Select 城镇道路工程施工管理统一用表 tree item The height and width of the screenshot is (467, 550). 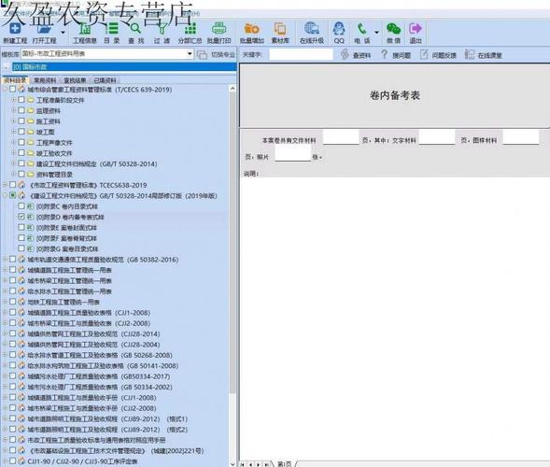[69, 270]
